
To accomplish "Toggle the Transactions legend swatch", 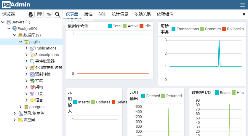I will click(x=174, y=29).
